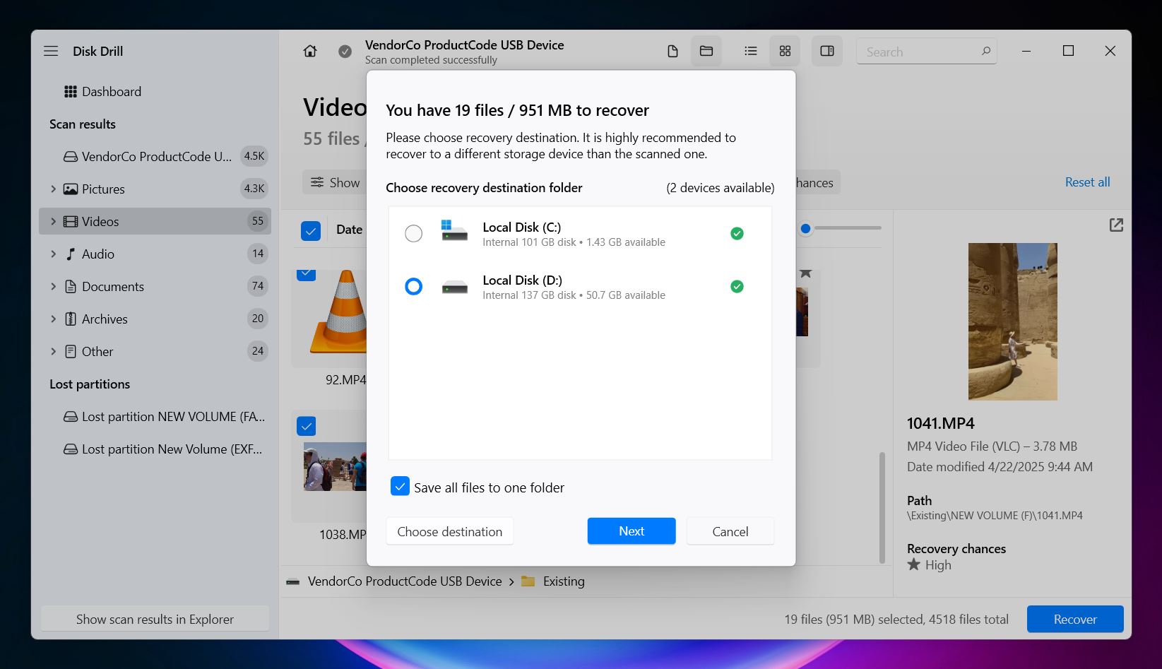
Task: Click the High recovery chances star icon
Action: (914, 564)
